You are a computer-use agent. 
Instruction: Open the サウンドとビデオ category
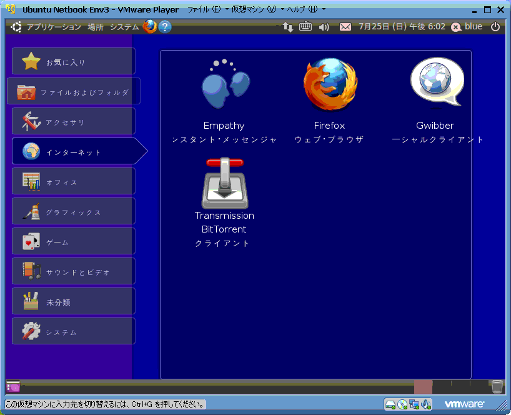74,271
